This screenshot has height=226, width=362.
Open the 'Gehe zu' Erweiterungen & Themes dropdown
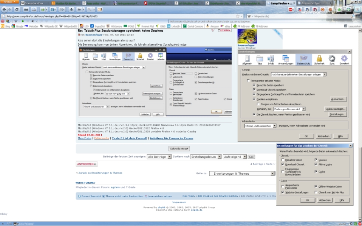point(241,174)
